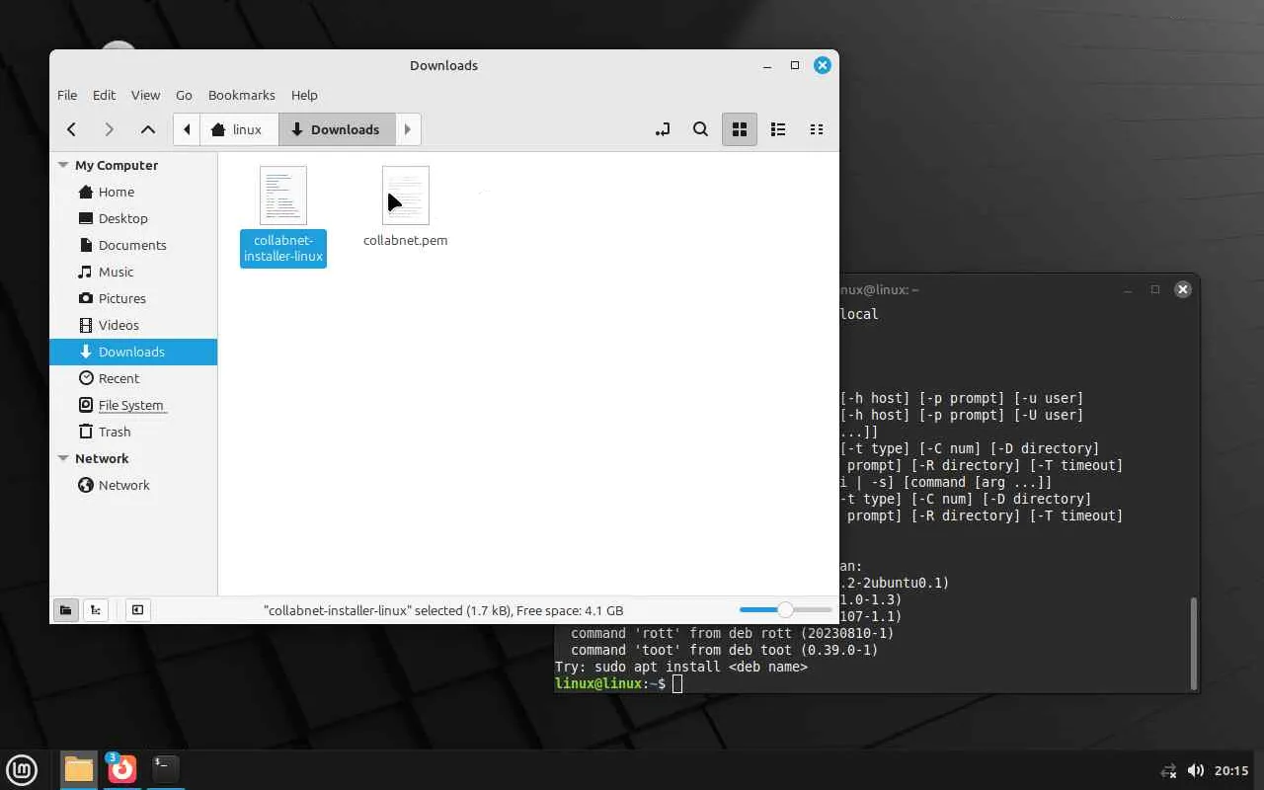Viewport: 1264px width, 790px height.
Task: Open the Edit menu
Action: 104,95
